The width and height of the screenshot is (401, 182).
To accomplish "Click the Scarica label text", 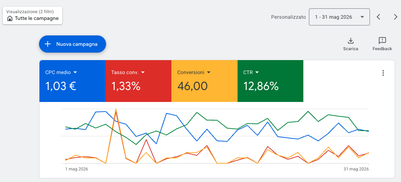I will click(x=351, y=49).
